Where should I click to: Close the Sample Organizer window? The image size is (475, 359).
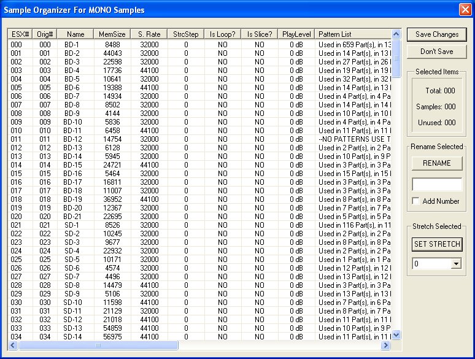[465, 9]
